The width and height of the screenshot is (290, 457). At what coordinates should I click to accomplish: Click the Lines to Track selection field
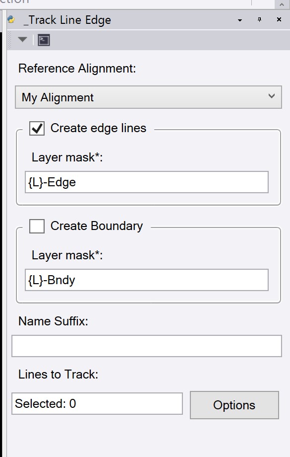point(97,404)
